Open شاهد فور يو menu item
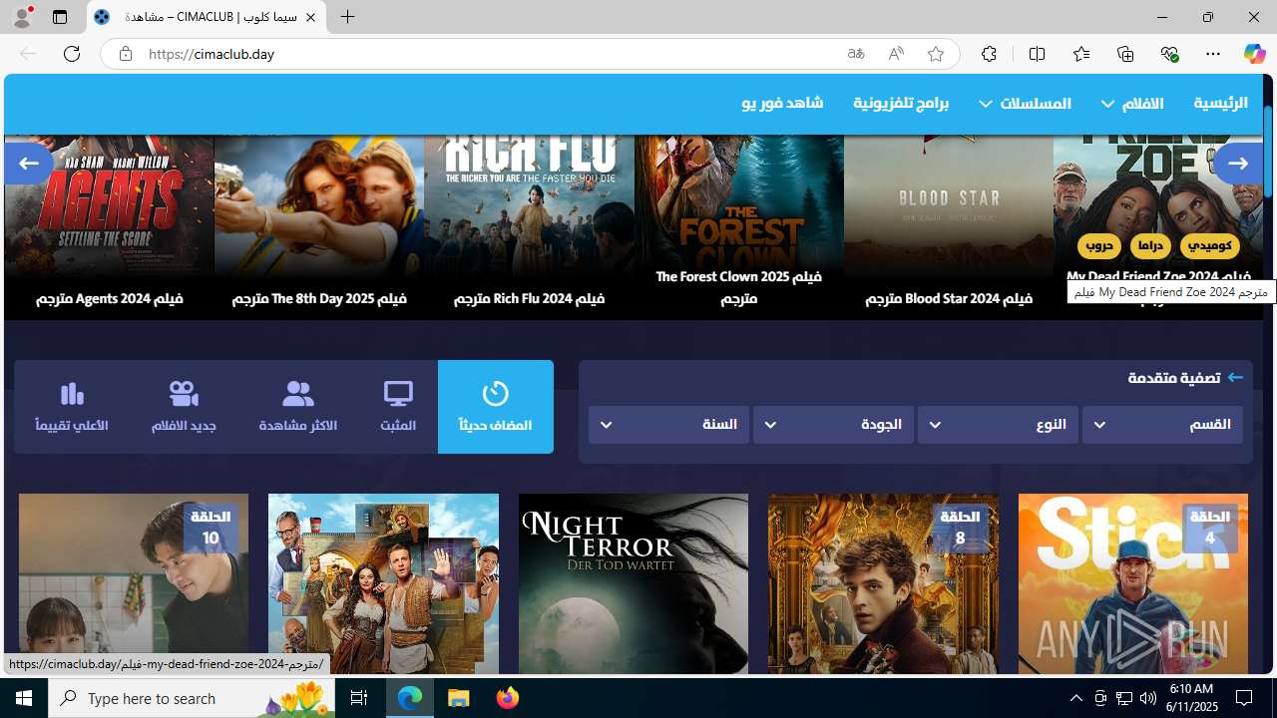Viewport: 1277px width, 718px height. click(782, 104)
